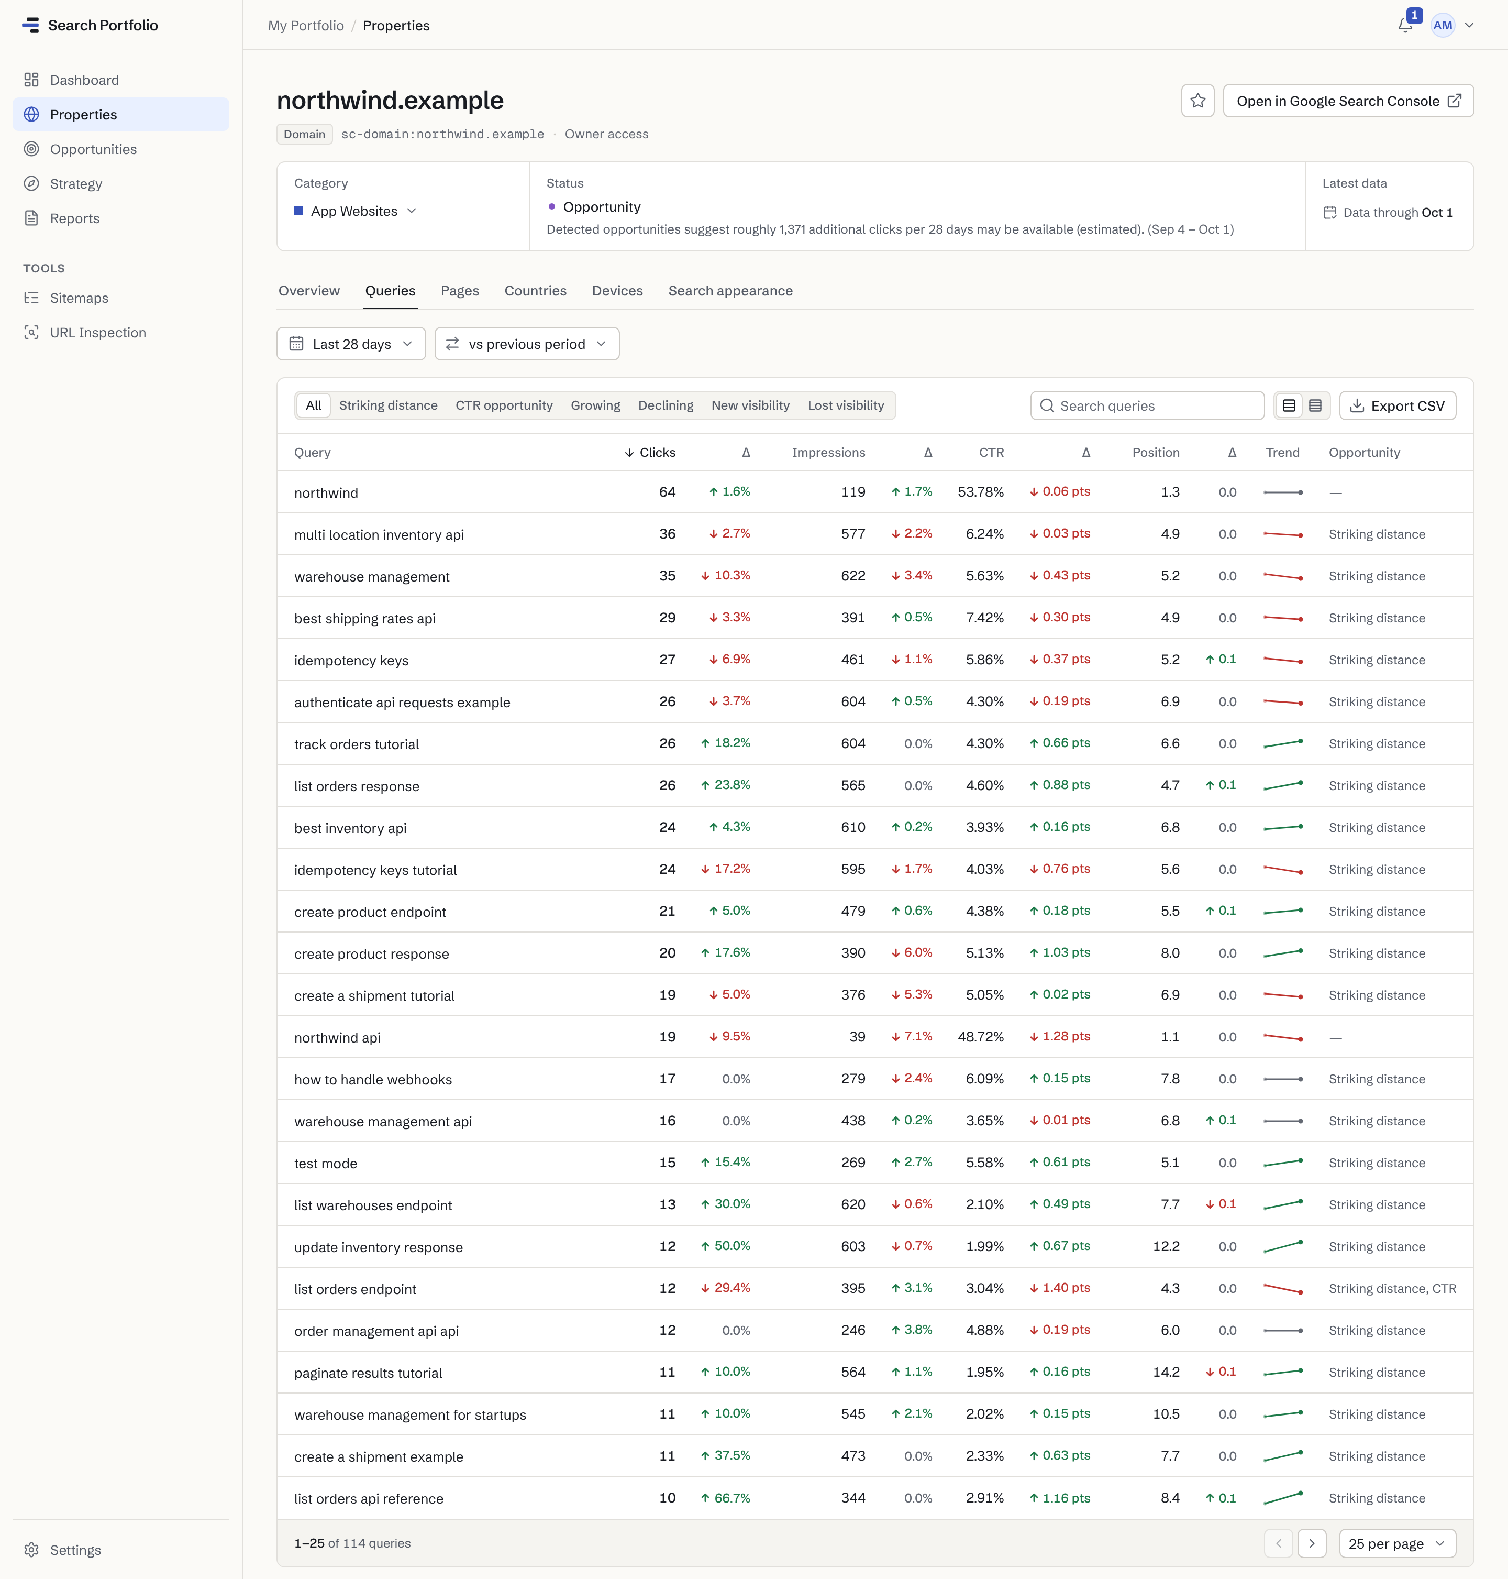Viewport: 1508px width, 1579px height.
Task: Switch to the Countries tab
Action: click(535, 290)
